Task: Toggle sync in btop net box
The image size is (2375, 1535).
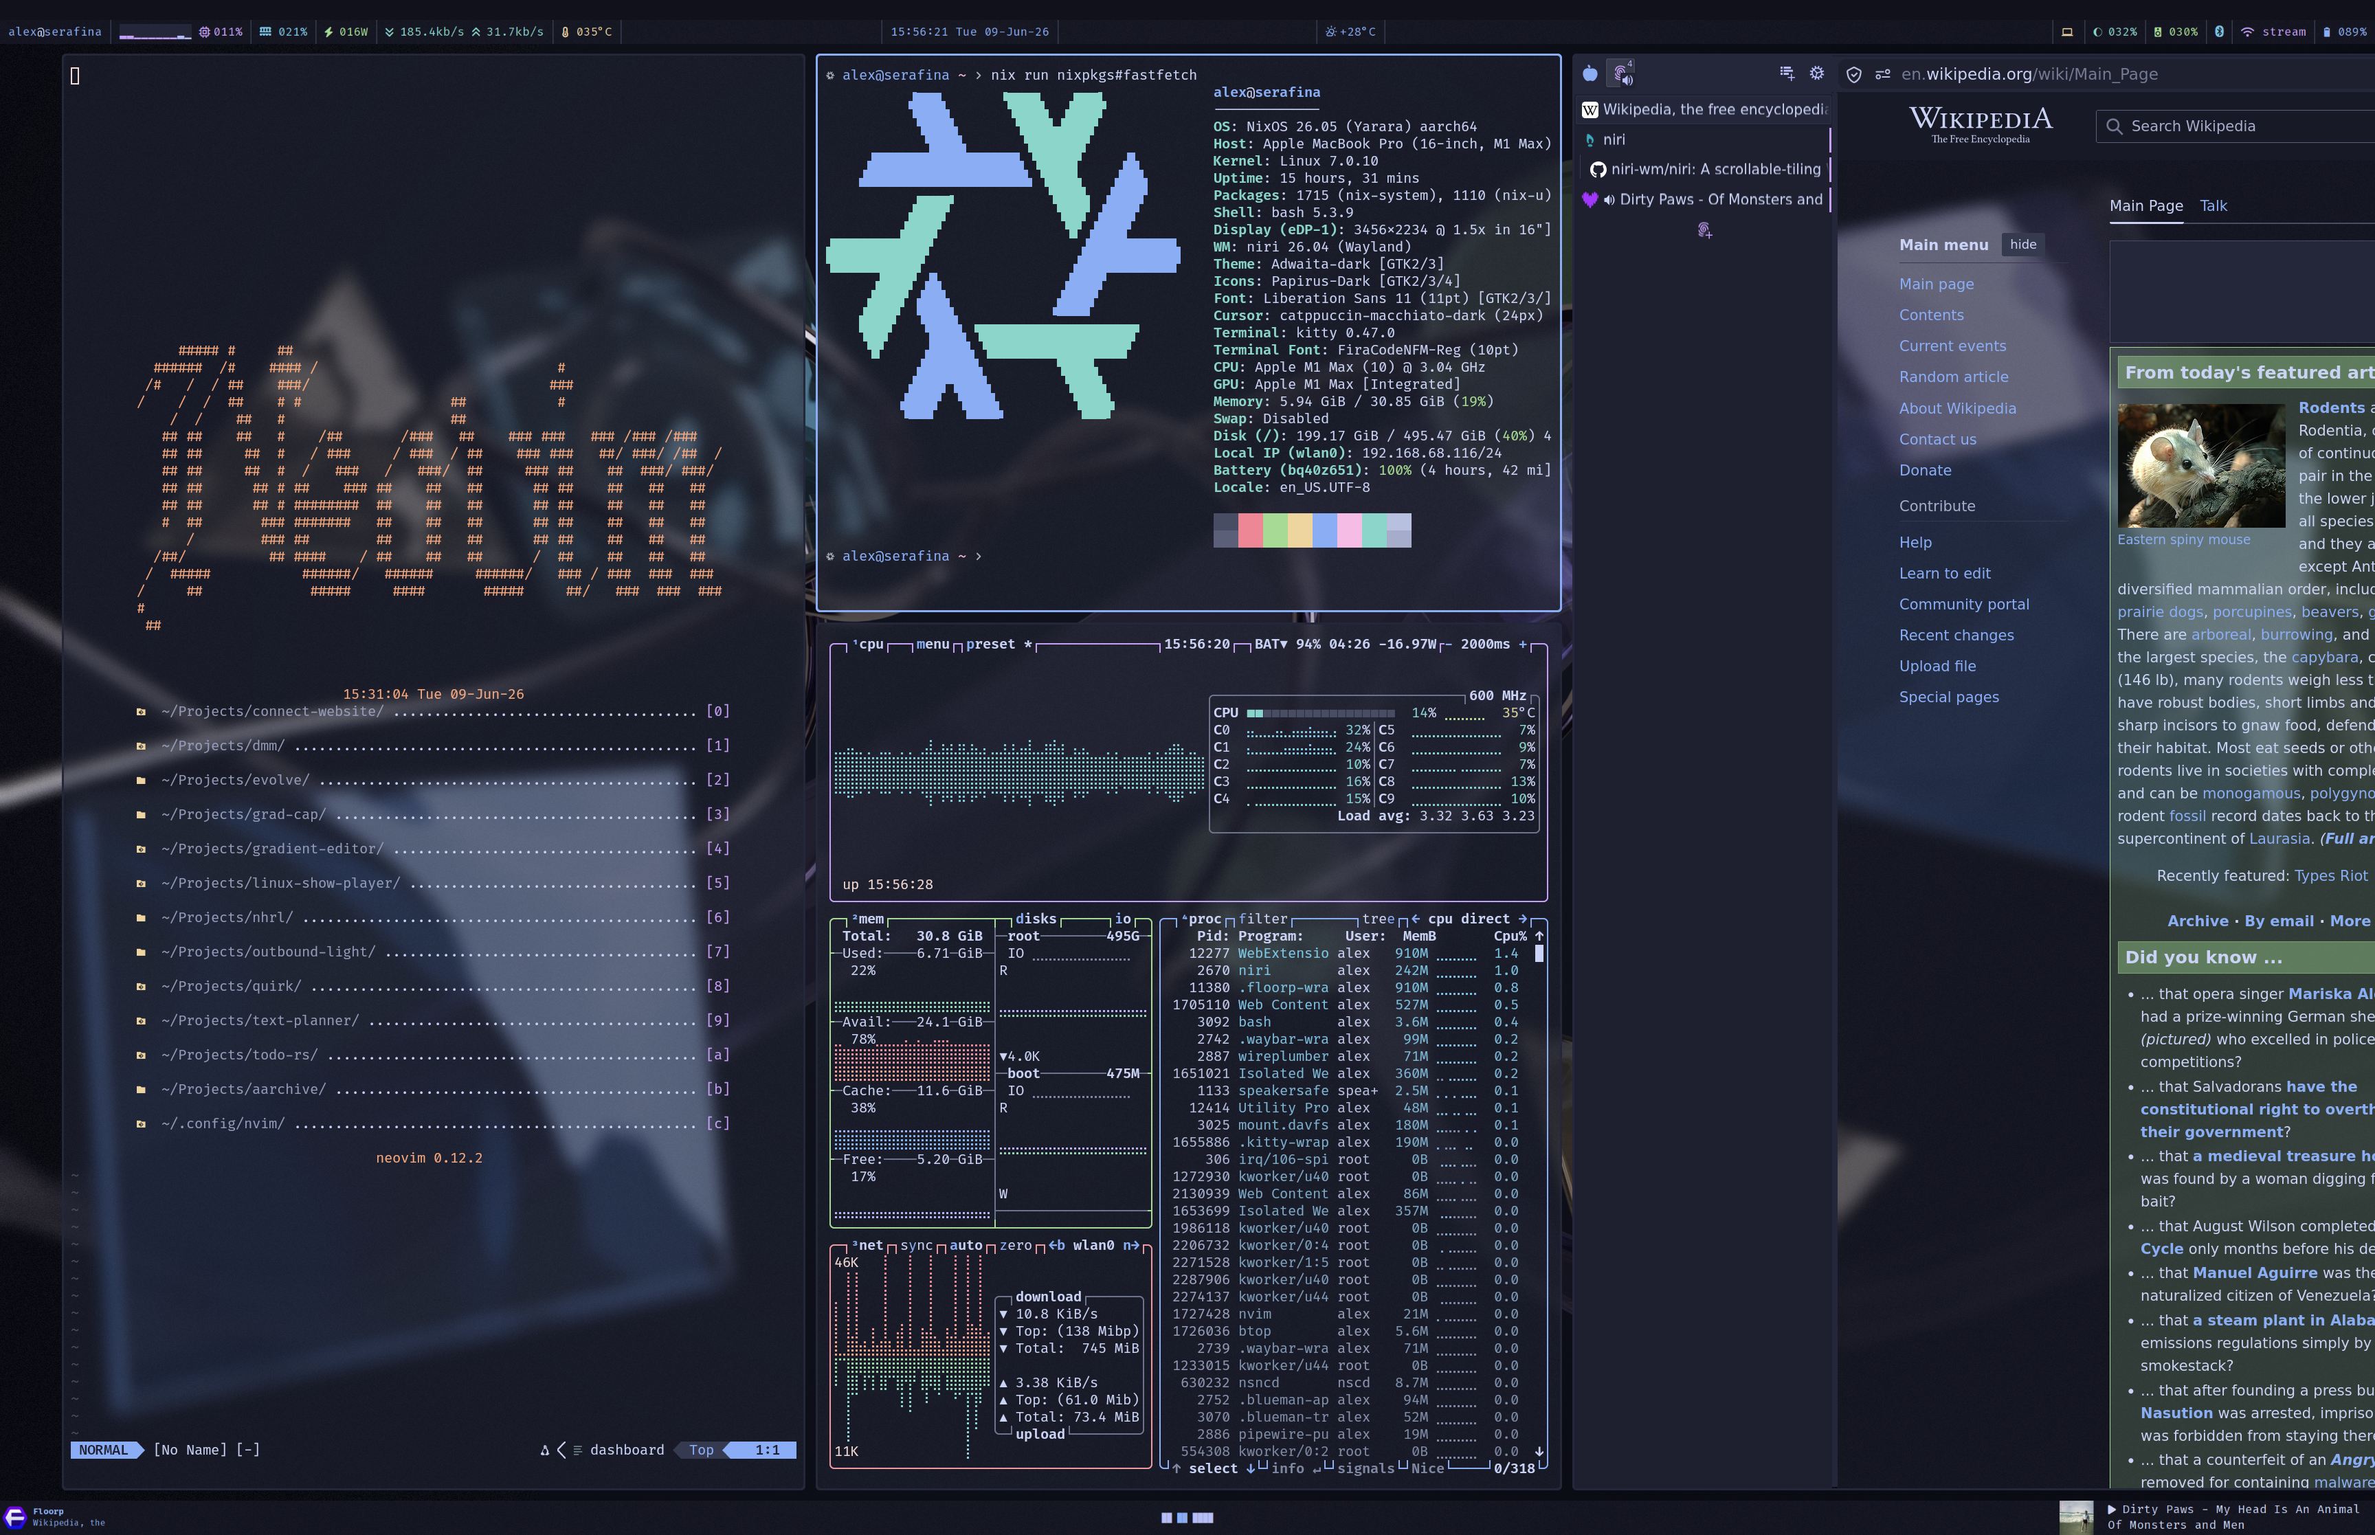Action: point(916,1246)
